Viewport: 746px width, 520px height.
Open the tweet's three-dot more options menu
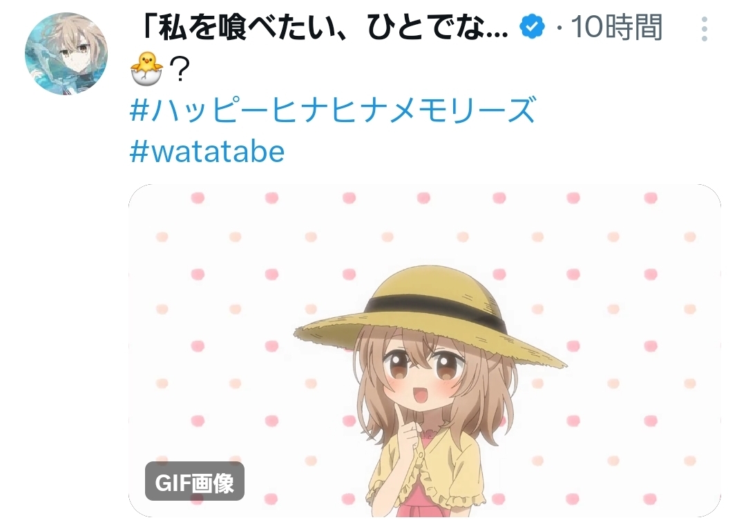(x=704, y=28)
